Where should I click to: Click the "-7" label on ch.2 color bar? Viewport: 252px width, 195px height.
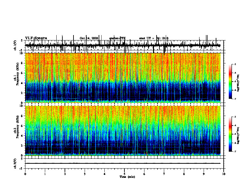tap(235, 151)
